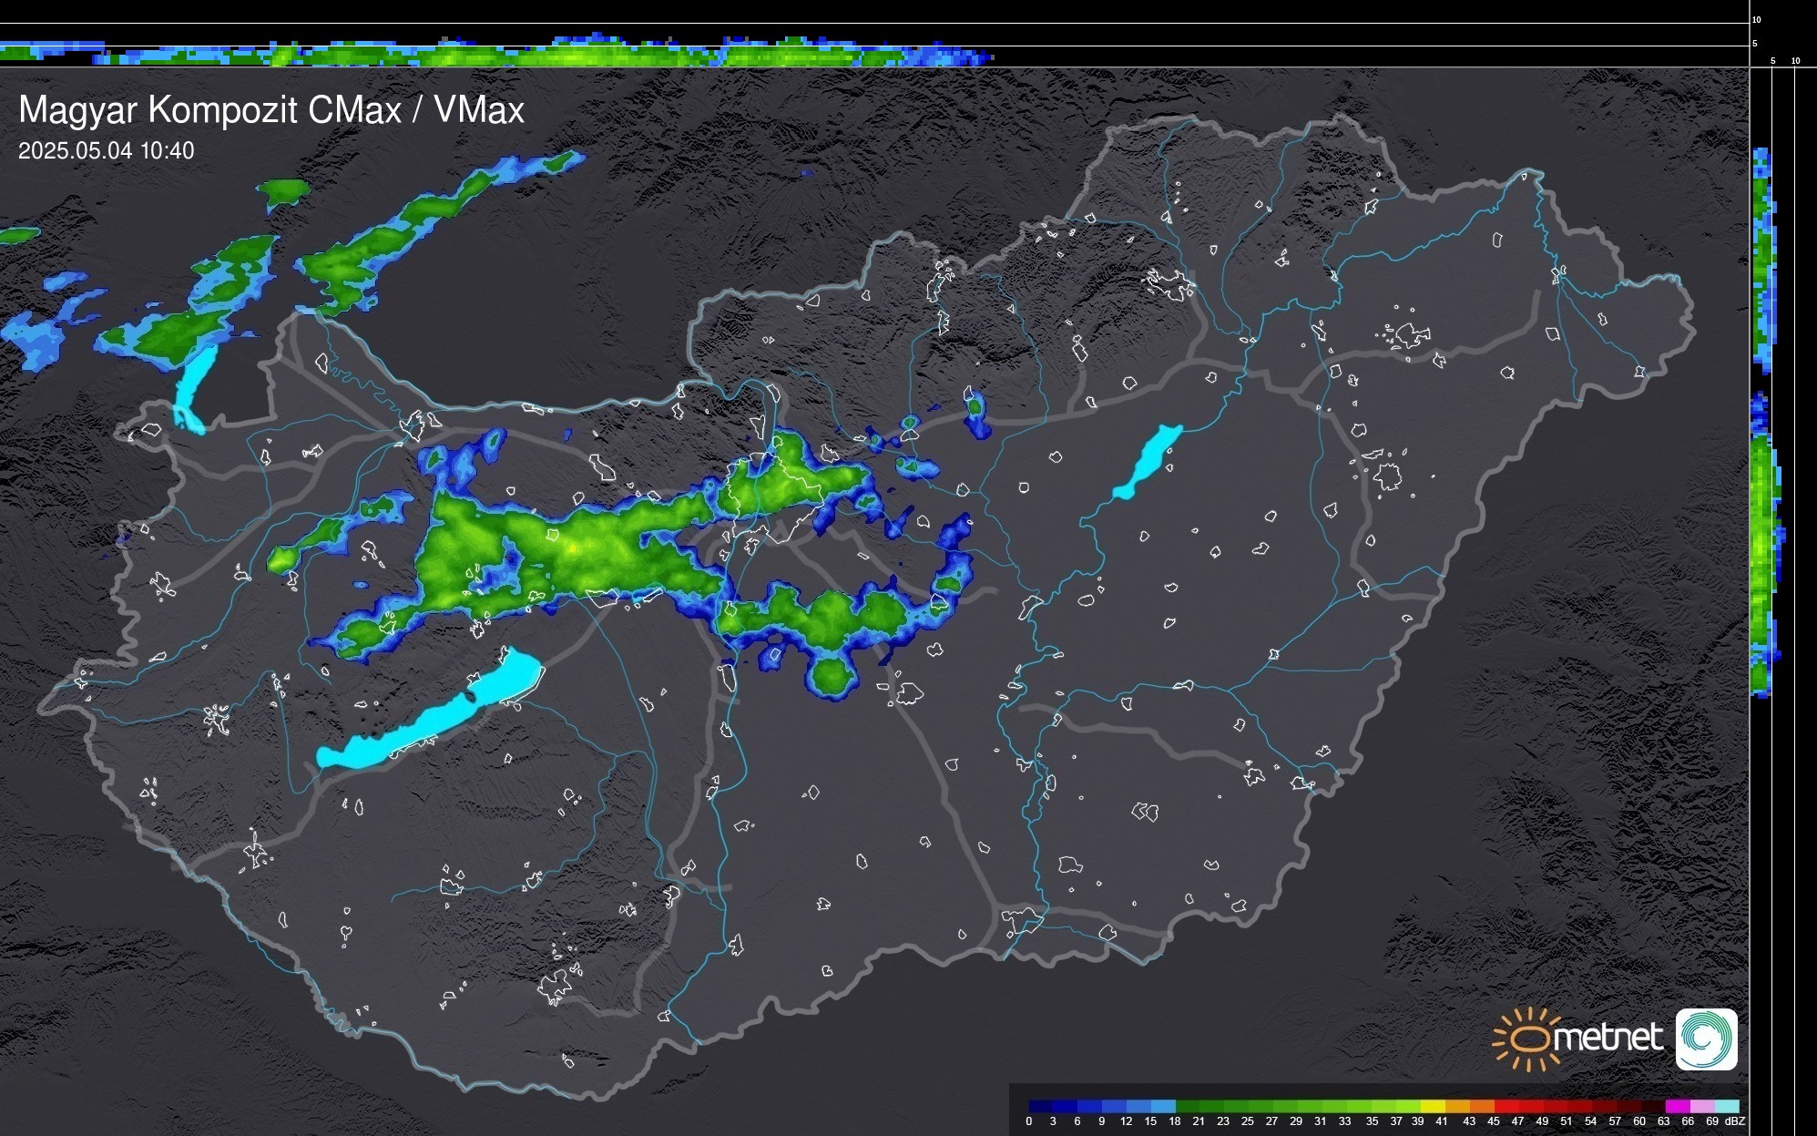Click the right-side vertical cross-section strip
Viewport: 1817px width, 1136px height.
(1764, 547)
